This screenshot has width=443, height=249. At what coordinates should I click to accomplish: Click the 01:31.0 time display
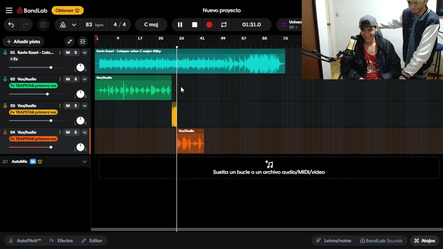pos(252,25)
